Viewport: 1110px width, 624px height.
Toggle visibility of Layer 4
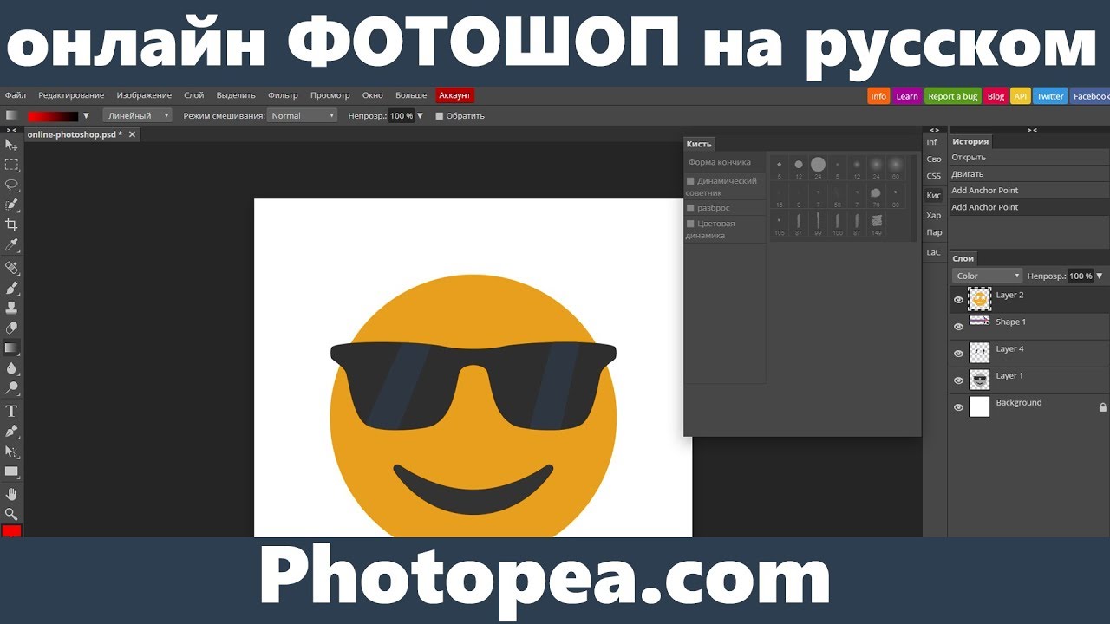[958, 354]
